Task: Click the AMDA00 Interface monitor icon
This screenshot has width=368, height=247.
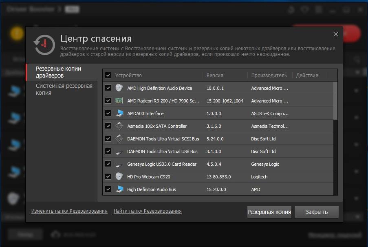Action: (x=119, y=113)
